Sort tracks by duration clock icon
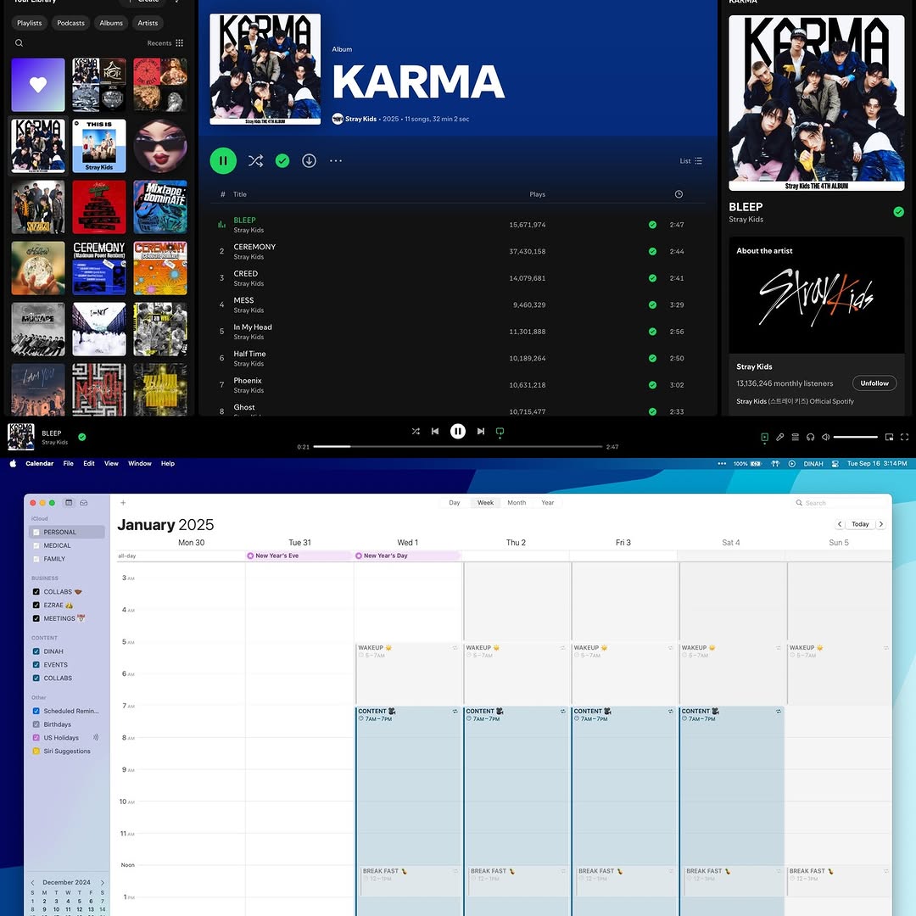This screenshot has width=916, height=916. 679,194
